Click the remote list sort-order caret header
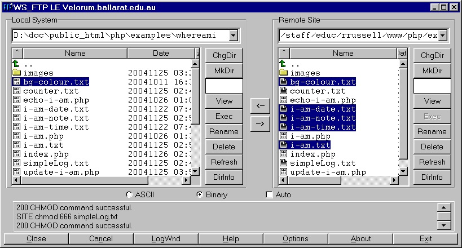Screen dimensions: 462x248 tap(284, 53)
